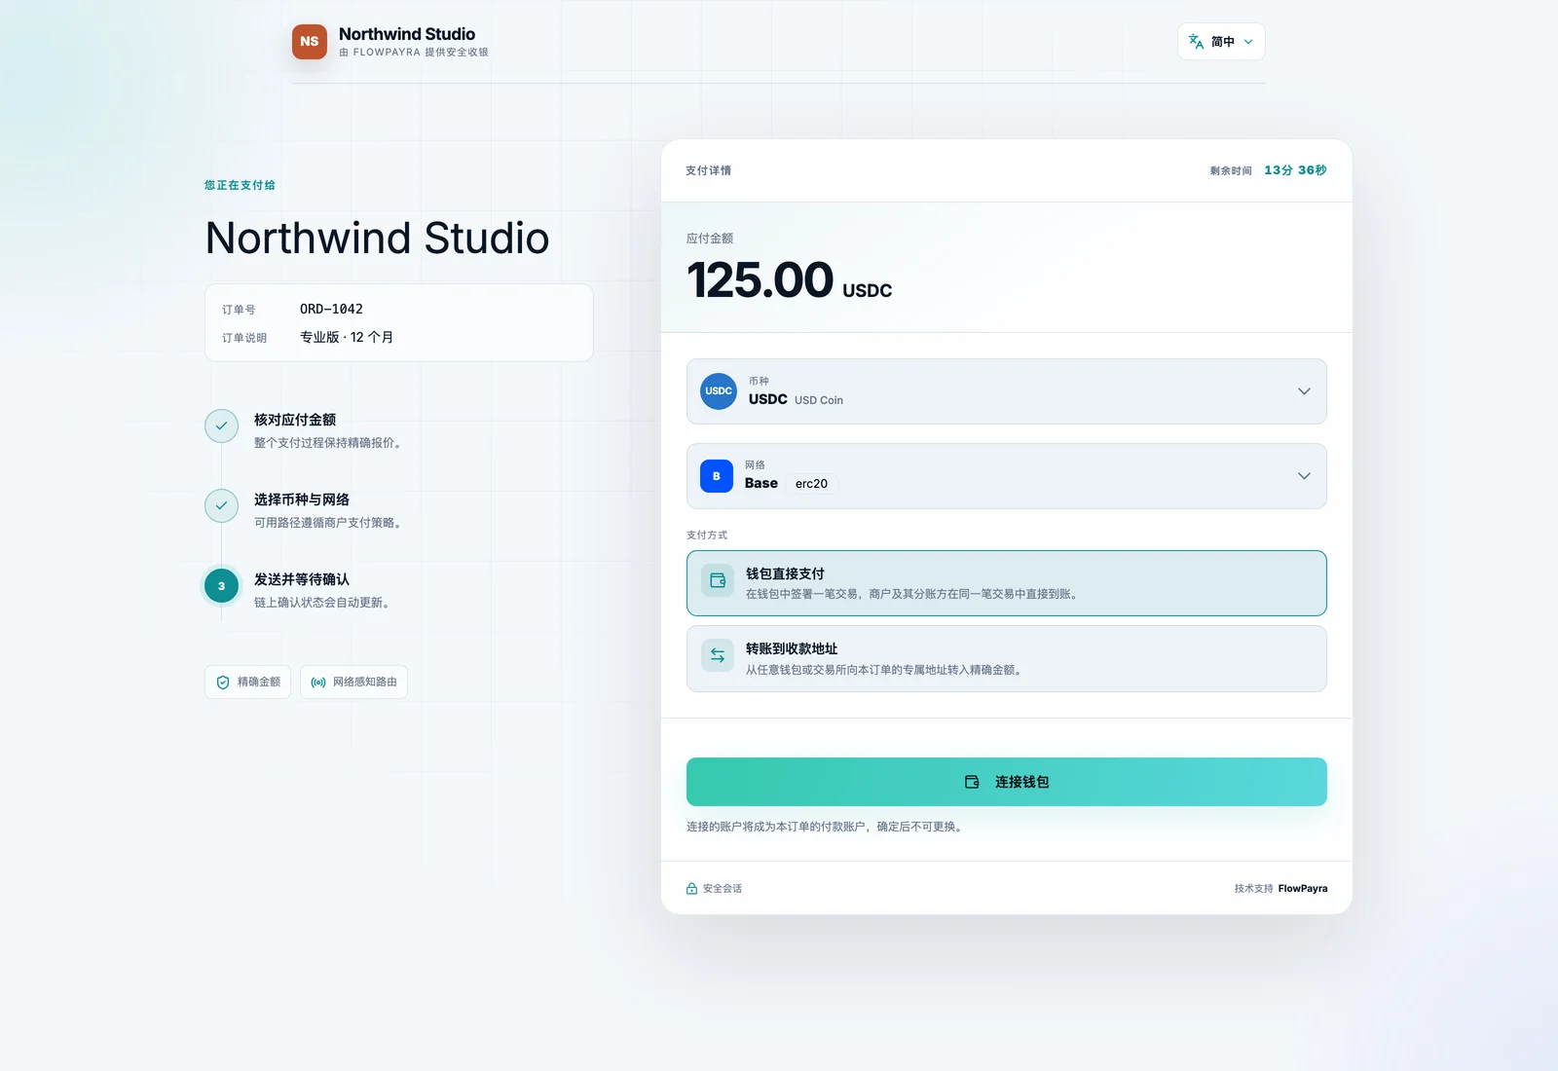This screenshot has height=1071, width=1558.
Task: Click the signal icon in 网络感知路由 badge
Action: [x=318, y=683]
